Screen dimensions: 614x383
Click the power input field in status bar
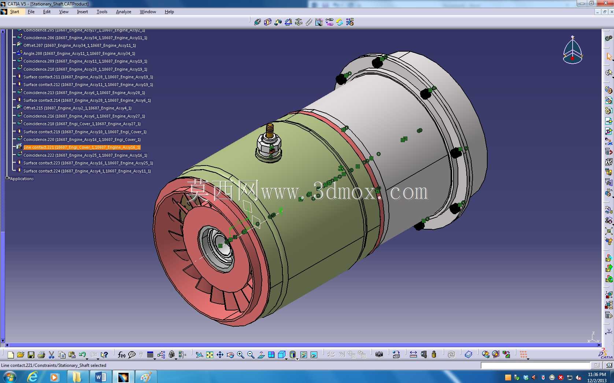[535, 365]
